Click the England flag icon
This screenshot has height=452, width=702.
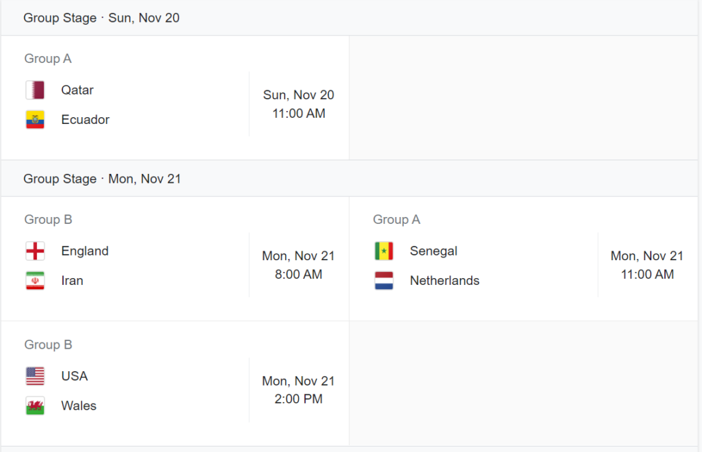click(35, 251)
